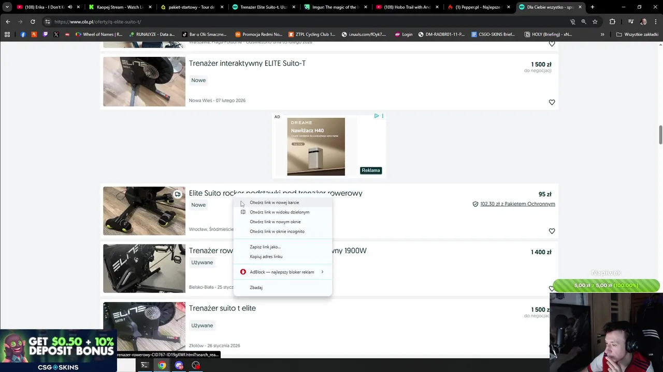The image size is (663, 372).
Task: Open site information icon in address bar
Action: point(48,22)
